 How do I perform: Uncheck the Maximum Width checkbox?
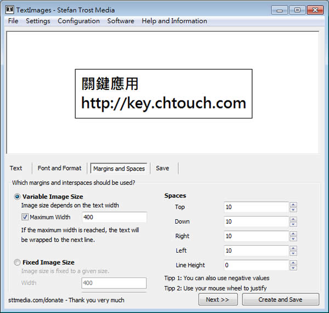pyautogui.click(x=25, y=217)
